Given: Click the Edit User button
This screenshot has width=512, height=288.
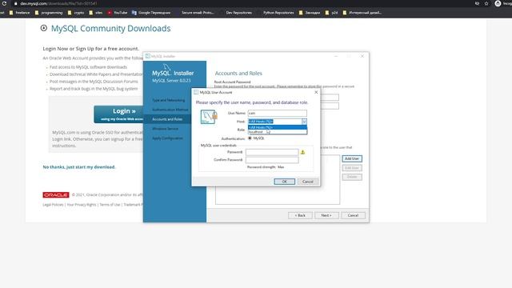Looking at the screenshot, I should click(352, 168).
